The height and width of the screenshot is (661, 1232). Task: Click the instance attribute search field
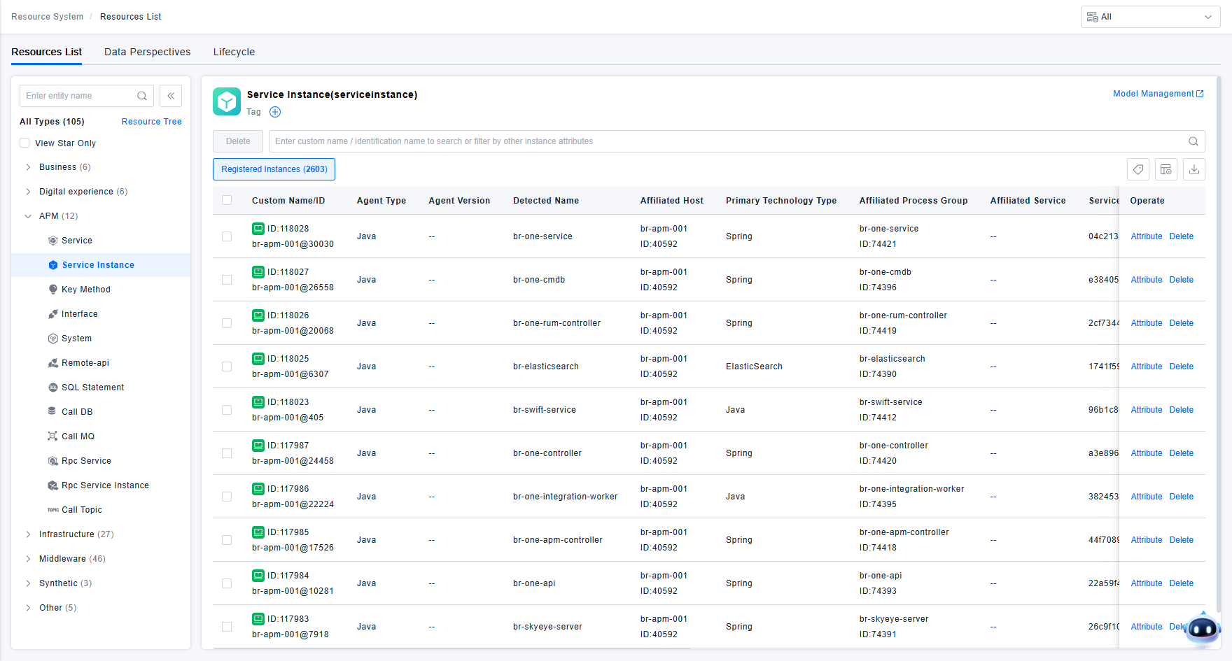(x=728, y=141)
